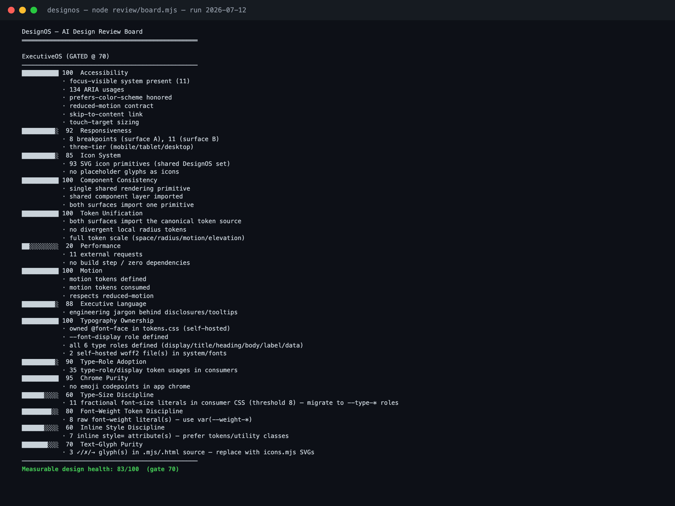Image resolution: width=675 pixels, height=506 pixels.
Task: Click the Component Consistency heading
Action: pyautogui.click(x=119, y=180)
